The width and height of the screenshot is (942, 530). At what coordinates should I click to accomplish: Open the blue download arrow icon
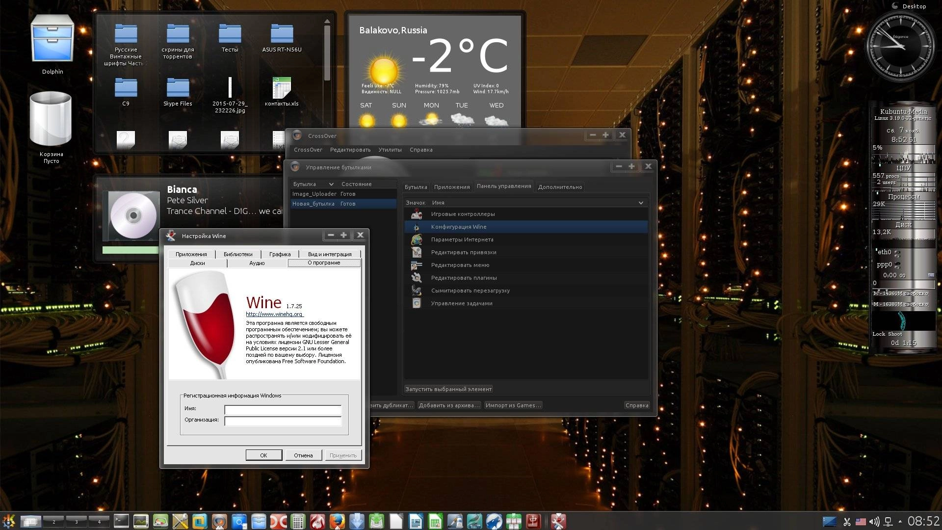357,521
